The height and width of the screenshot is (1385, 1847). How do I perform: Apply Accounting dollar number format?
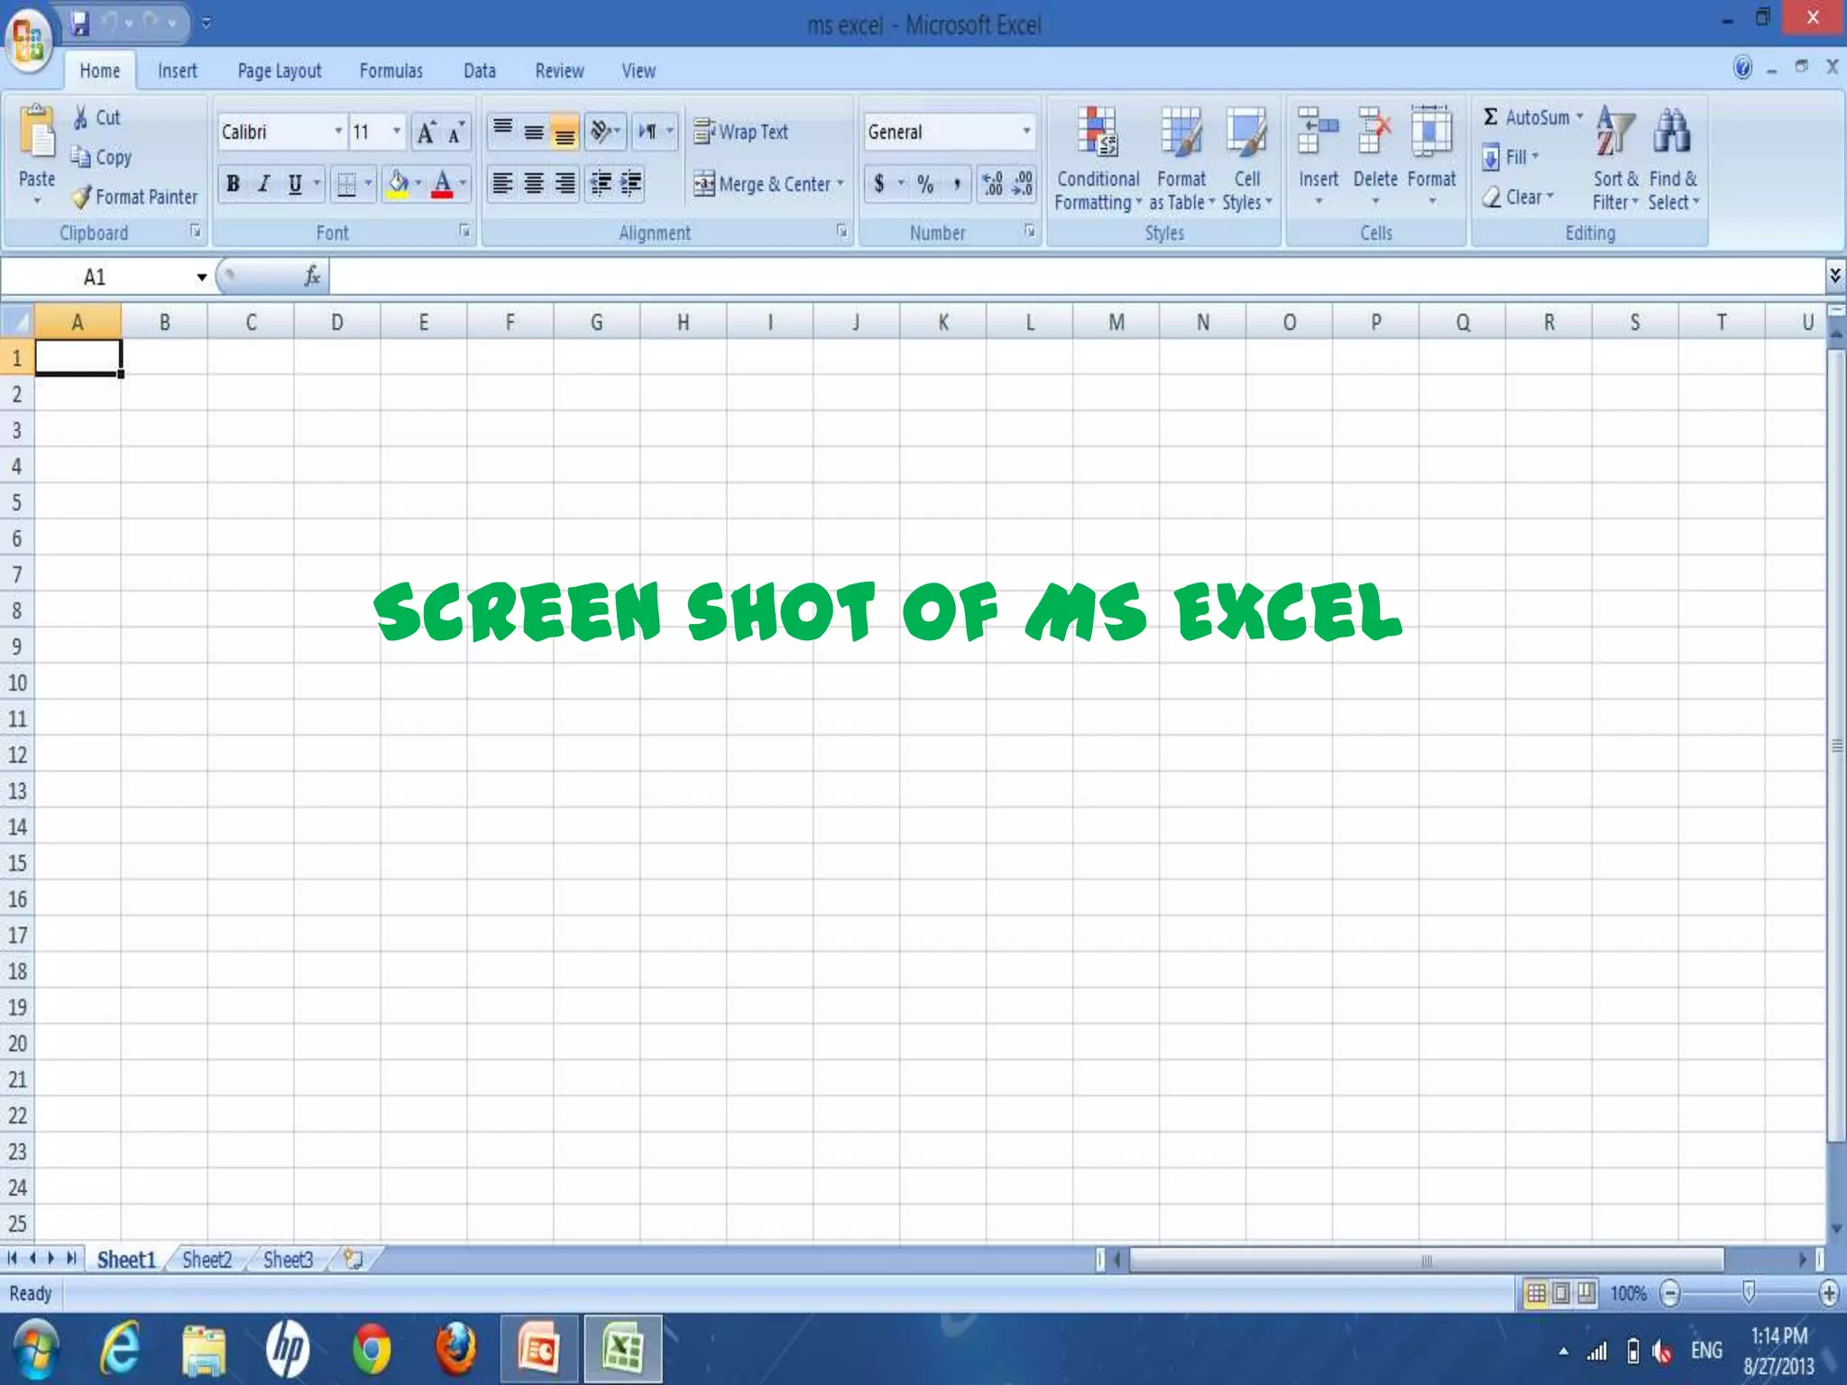(879, 184)
